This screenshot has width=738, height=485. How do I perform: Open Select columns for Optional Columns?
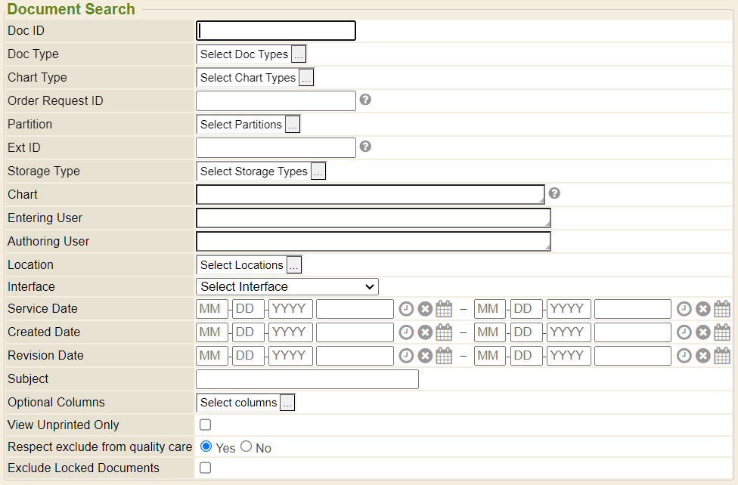(287, 403)
